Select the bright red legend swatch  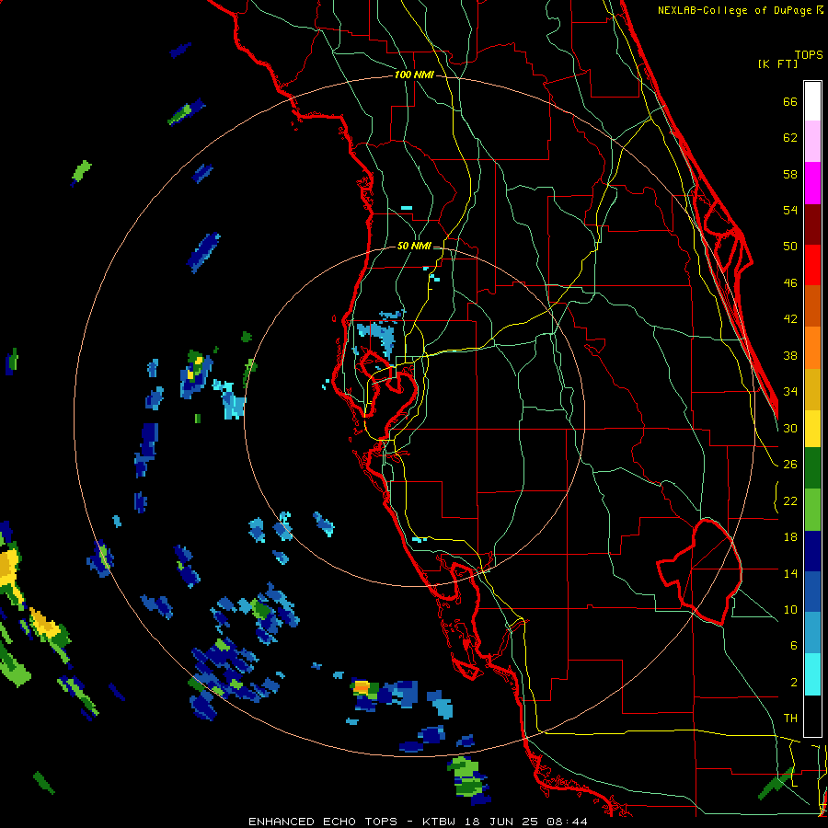point(812,265)
